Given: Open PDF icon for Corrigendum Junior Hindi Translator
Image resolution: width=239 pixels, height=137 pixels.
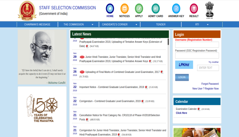Looking at the screenshot, I should [119, 135].
